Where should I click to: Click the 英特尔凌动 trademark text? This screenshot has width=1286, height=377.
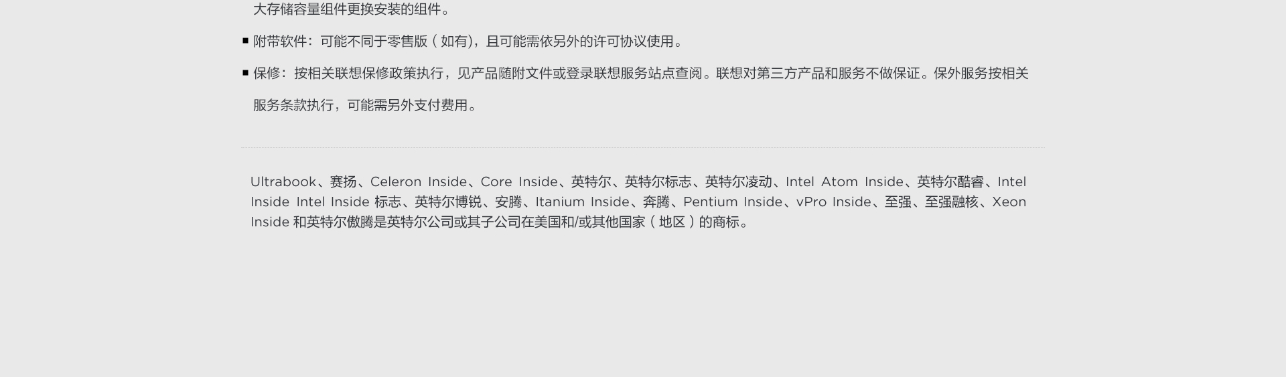pyautogui.click(x=739, y=181)
